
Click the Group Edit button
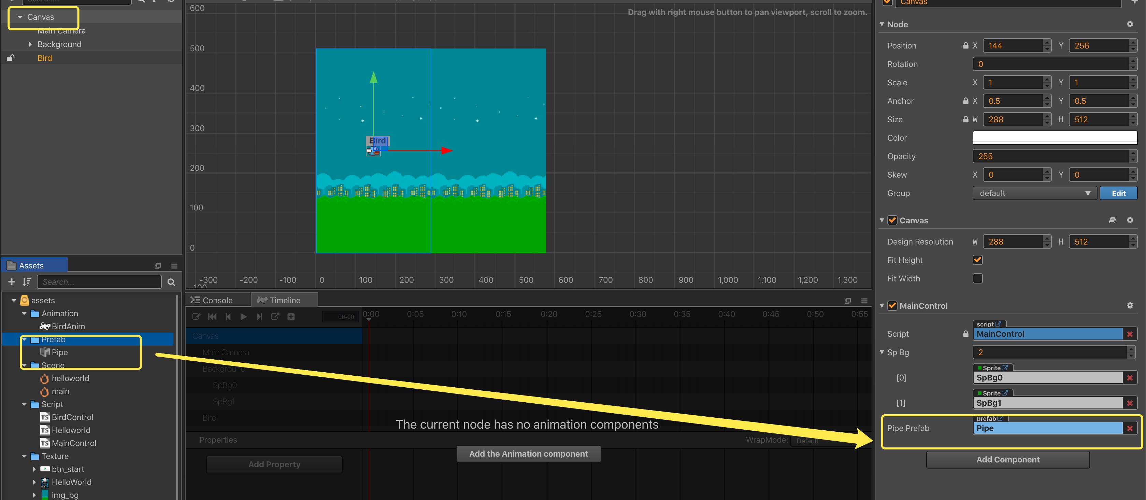click(x=1118, y=193)
